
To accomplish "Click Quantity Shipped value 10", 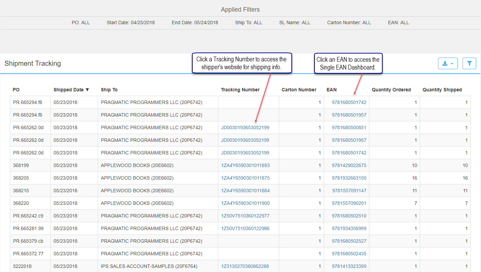I will (465, 165).
